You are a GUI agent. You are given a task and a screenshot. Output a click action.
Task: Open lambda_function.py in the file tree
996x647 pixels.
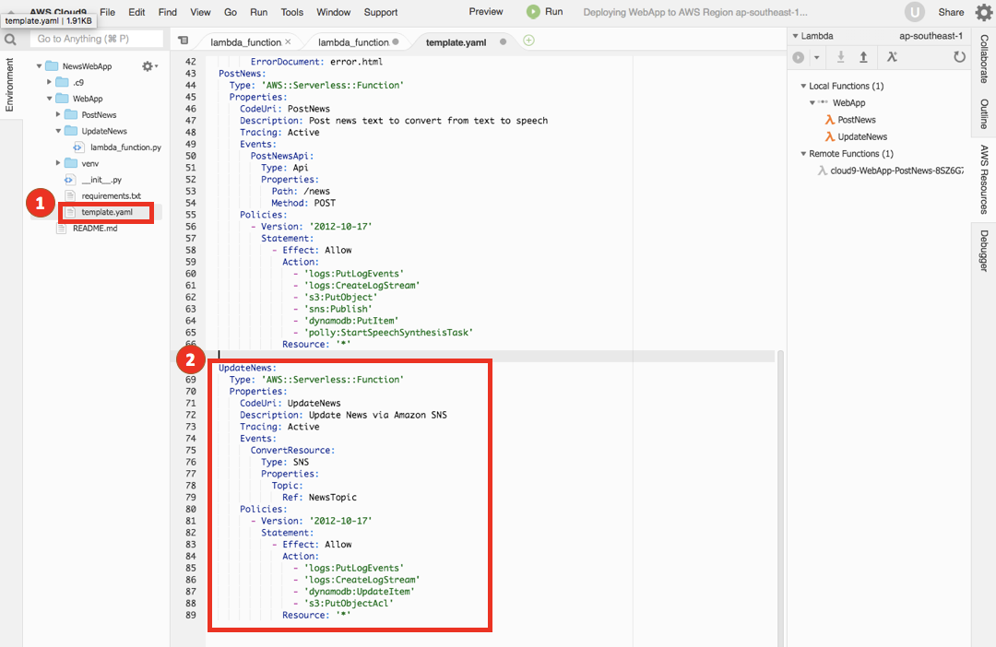click(125, 147)
